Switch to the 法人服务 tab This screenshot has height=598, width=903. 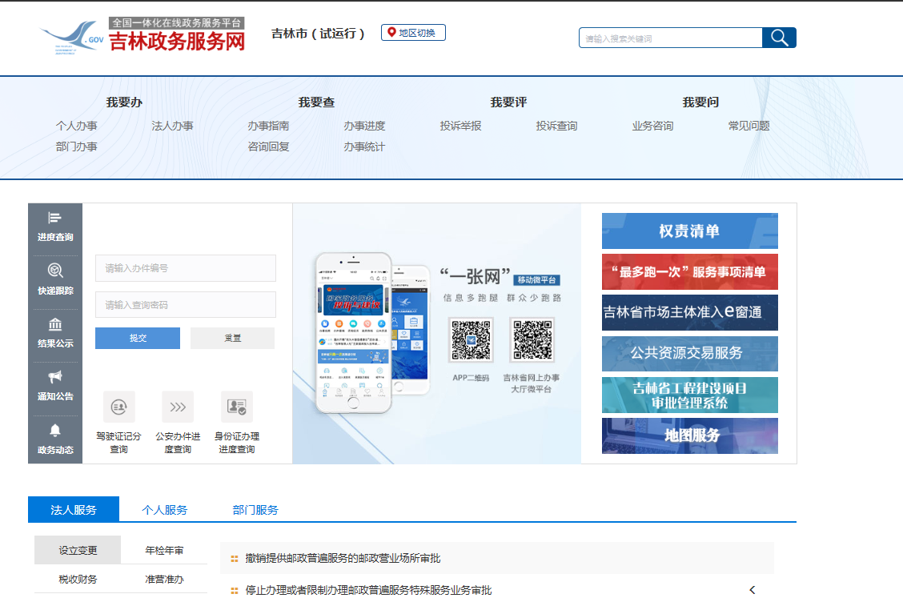click(74, 509)
